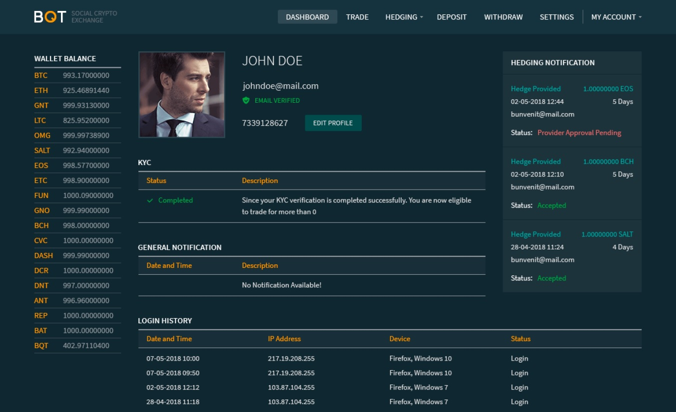This screenshot has height=412, width=676.
Task: Click the green KYC Completed checkmark icon
Action: click(x=150, y=201)
